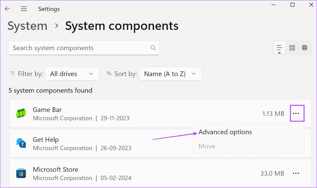This screenshot has width=317, height=188.
Task: Switch to table view layout
Action: [x=304, y=48]
